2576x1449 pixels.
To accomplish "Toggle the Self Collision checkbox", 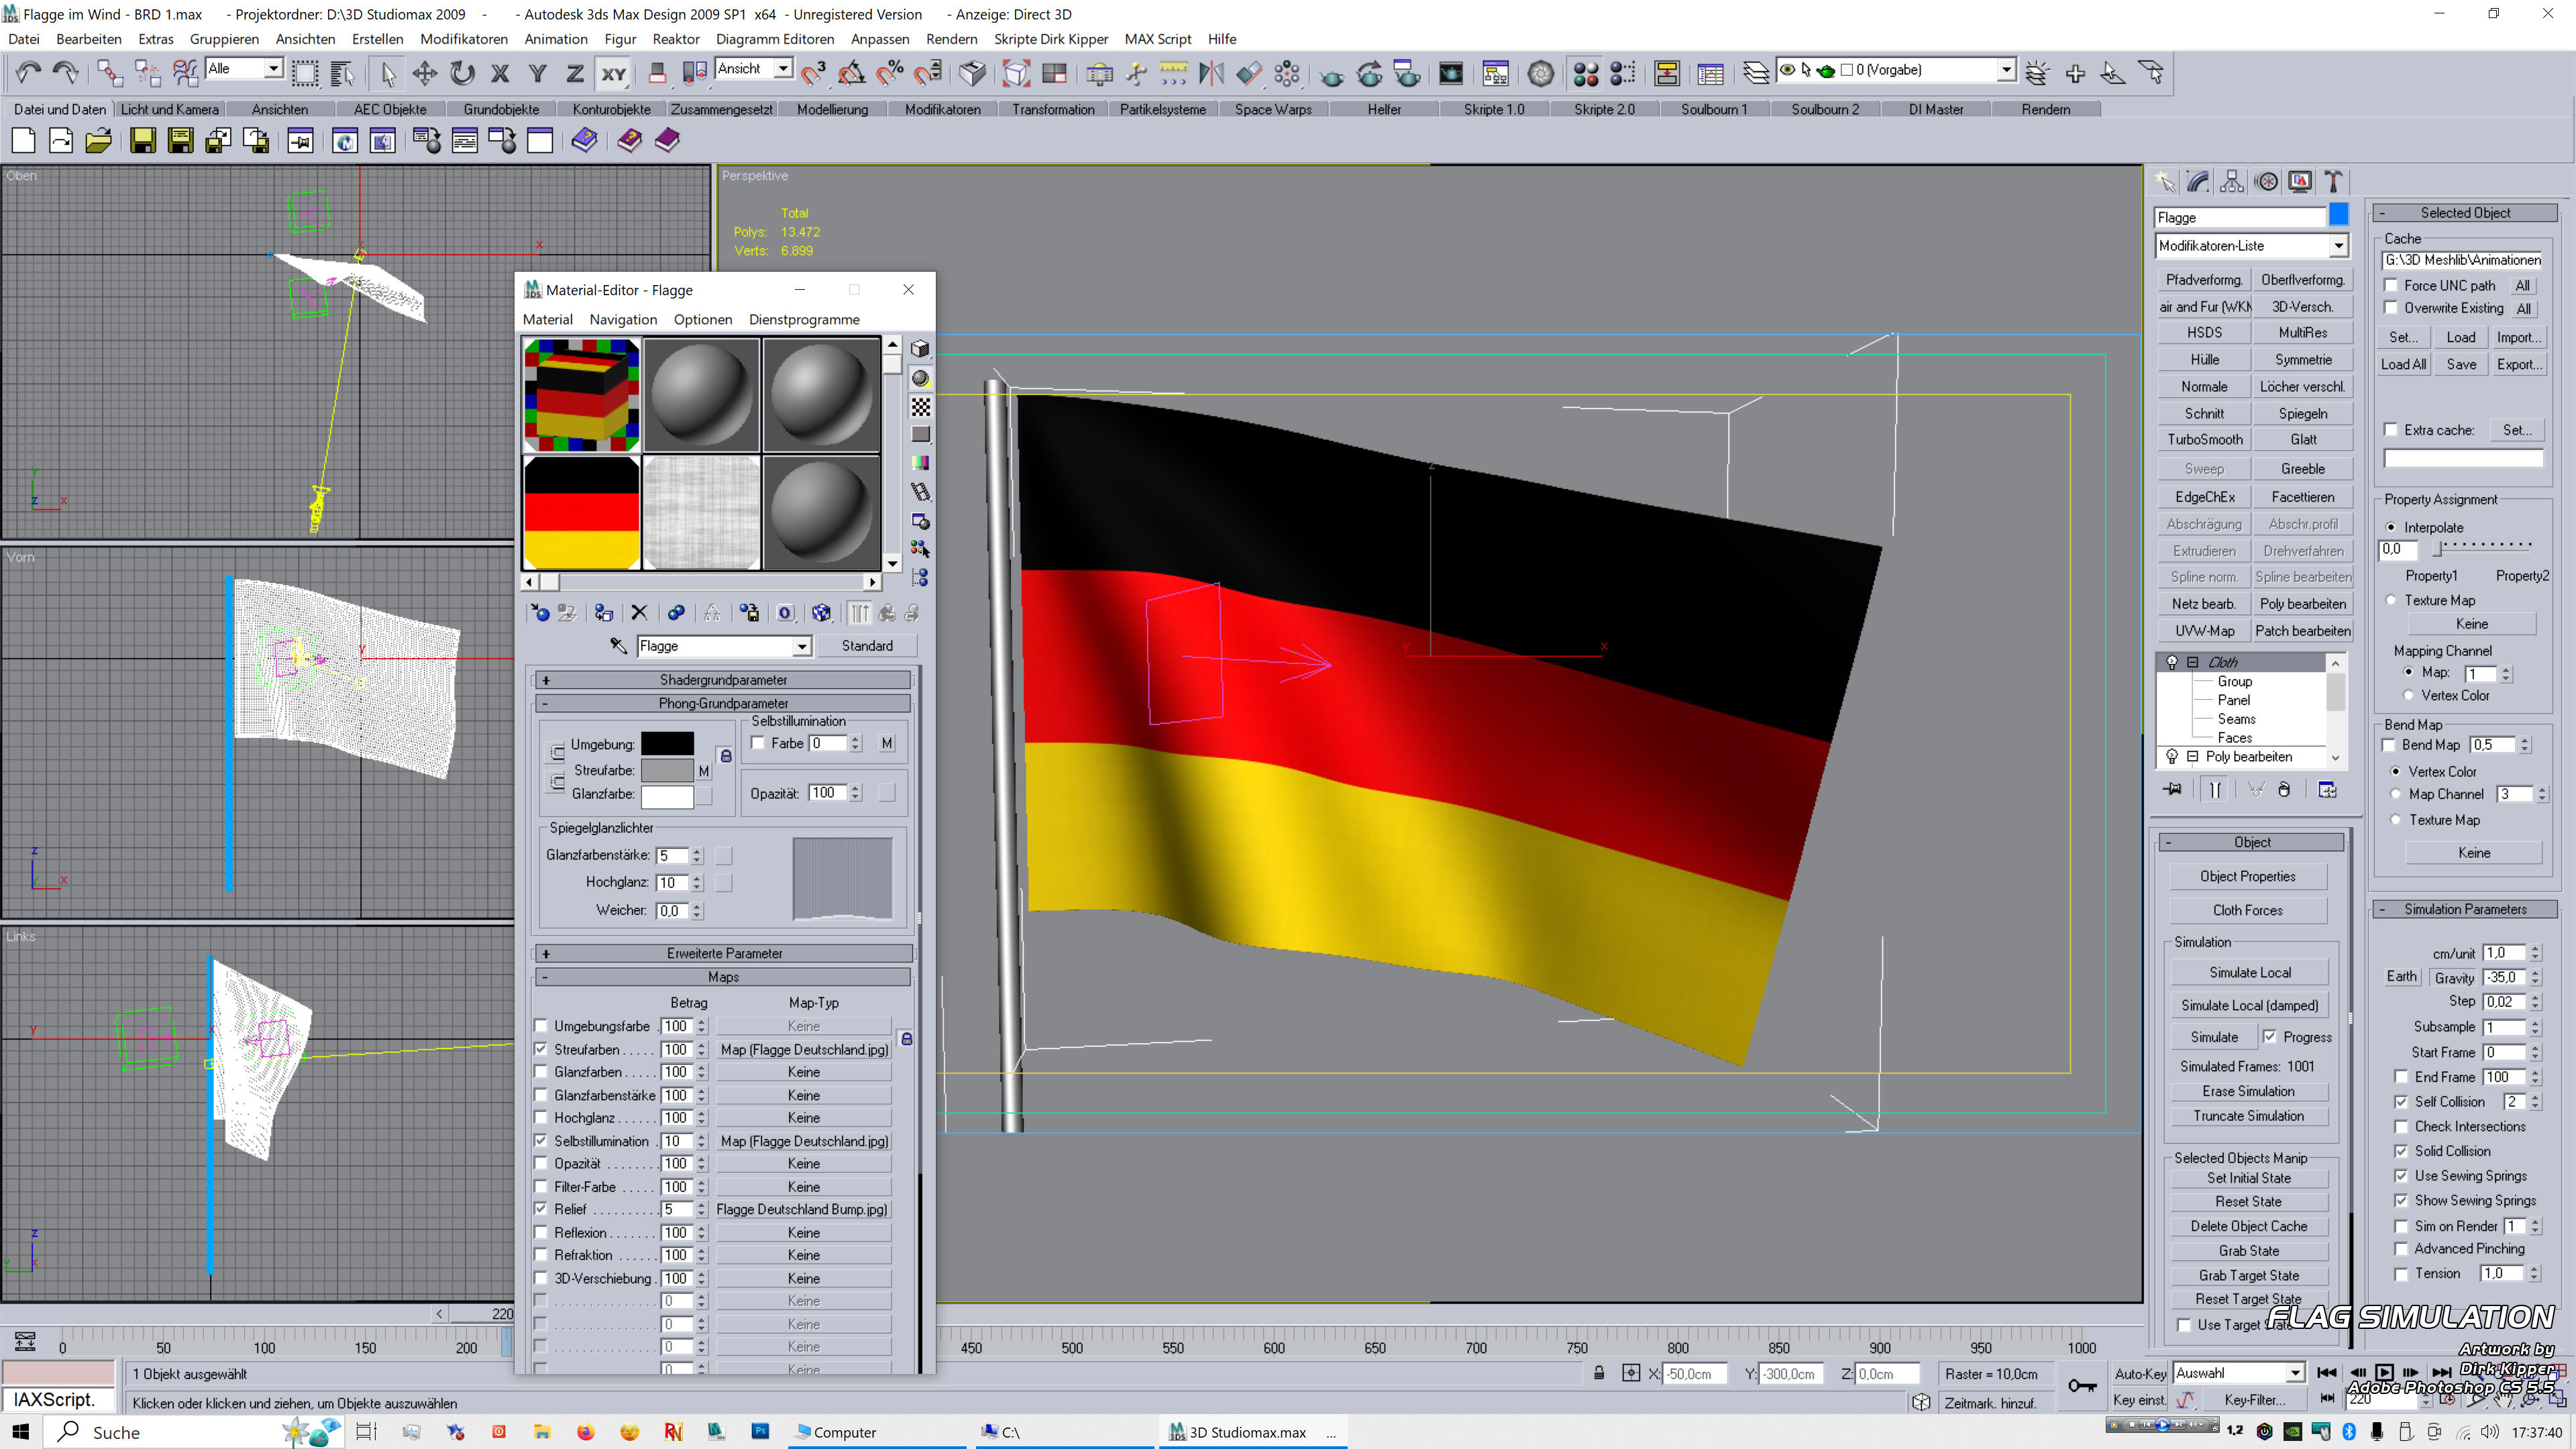I will pyautogui.click(x=2401, y=1101).
